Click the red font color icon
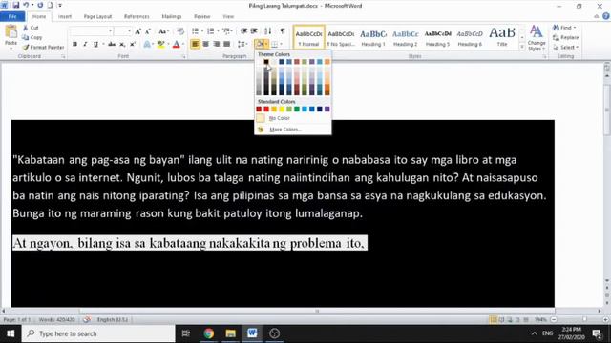 pos(176,45)
